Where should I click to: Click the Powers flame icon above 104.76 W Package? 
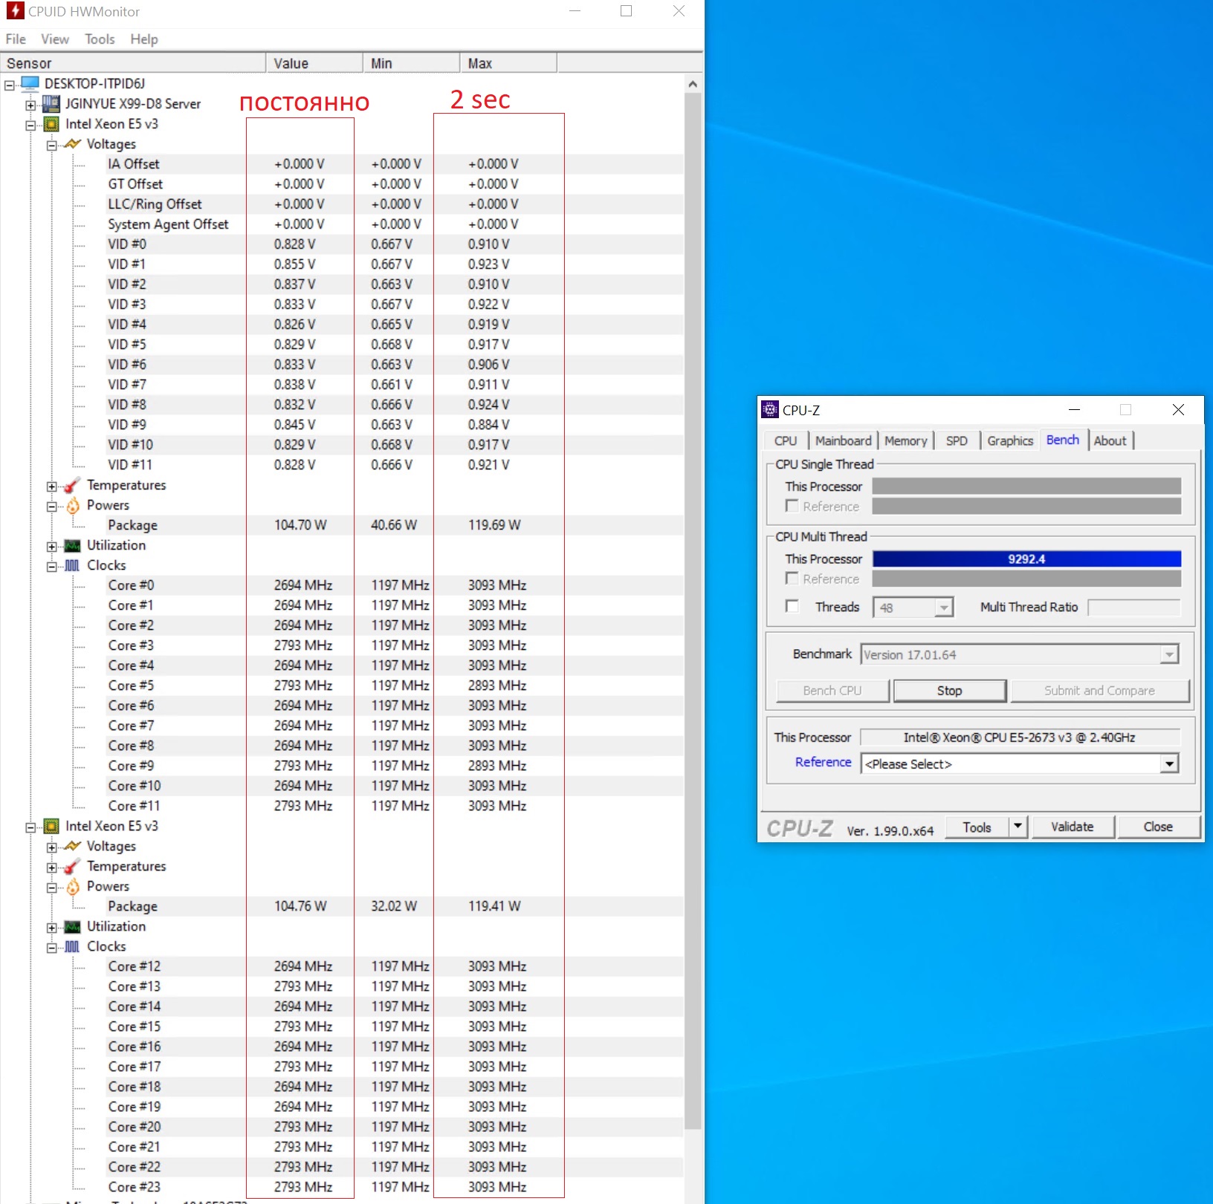coord(73,886)
